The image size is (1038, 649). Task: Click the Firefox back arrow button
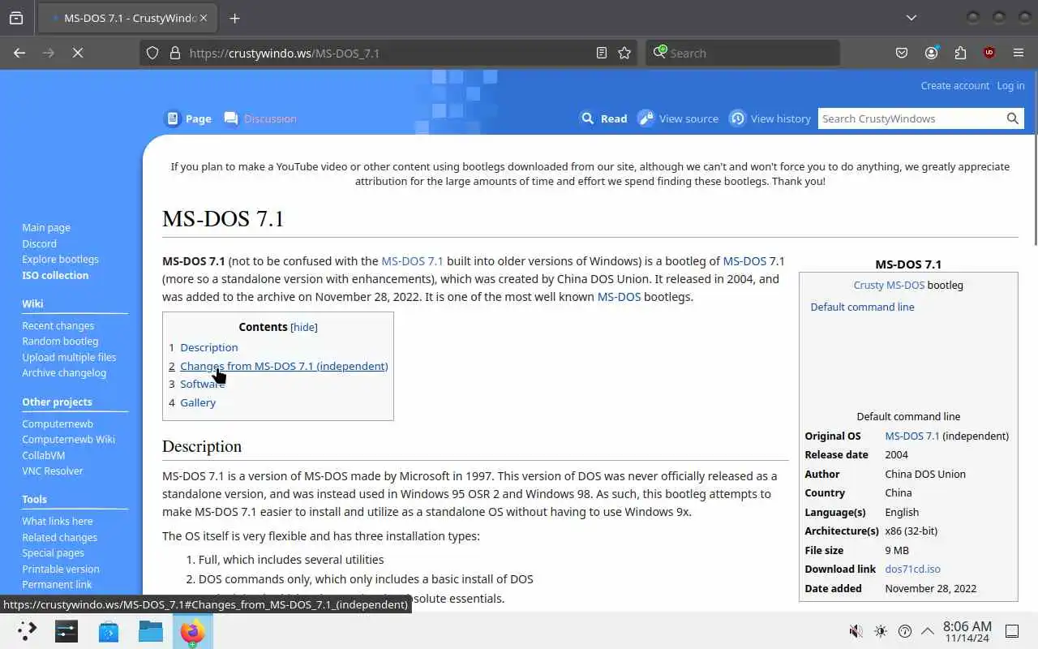point(19,53)
